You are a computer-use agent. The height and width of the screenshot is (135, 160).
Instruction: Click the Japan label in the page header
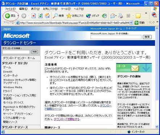click(7, 29)
